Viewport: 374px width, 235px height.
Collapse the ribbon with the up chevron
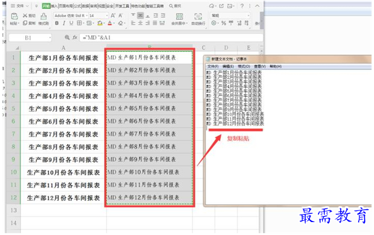point(257,6)
